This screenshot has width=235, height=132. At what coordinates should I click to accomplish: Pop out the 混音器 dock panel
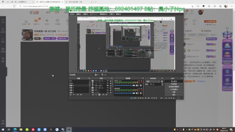[x=143, y=78]
